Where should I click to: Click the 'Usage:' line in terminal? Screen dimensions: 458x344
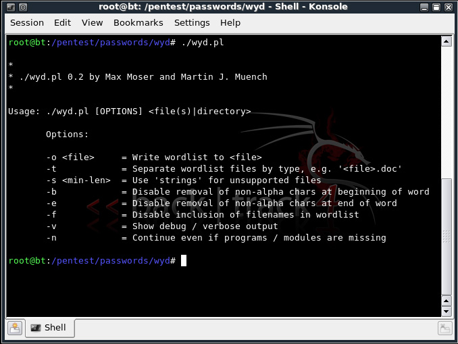(130, 112)
